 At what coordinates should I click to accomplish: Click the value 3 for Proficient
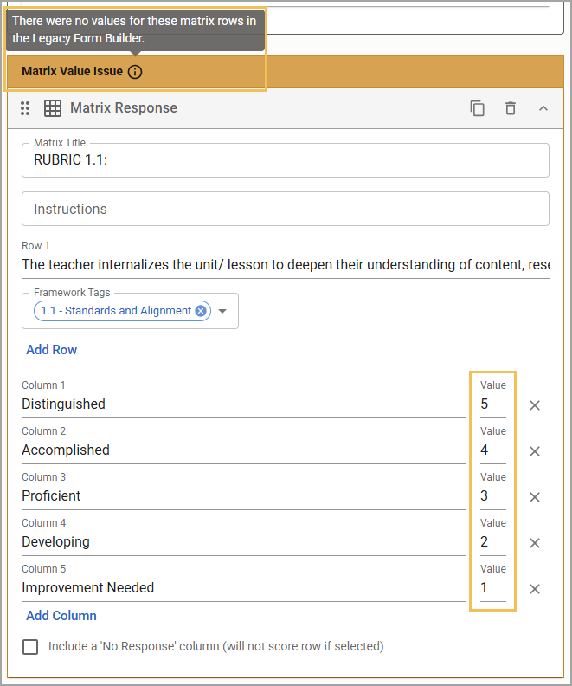click(x=493, y=495)
